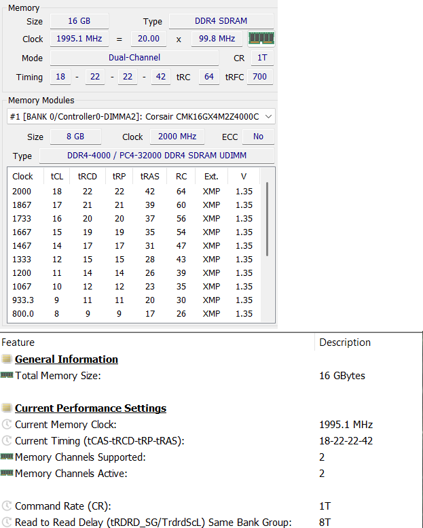Select the 1733 MHz timing row
Viewport: 423px width, 528px height.
(x=134, y=219)
